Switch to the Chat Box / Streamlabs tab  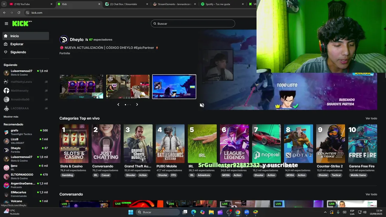tap(127, 4)
